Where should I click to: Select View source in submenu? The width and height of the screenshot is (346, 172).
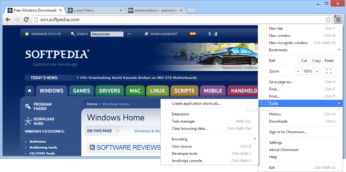(209, 146)
